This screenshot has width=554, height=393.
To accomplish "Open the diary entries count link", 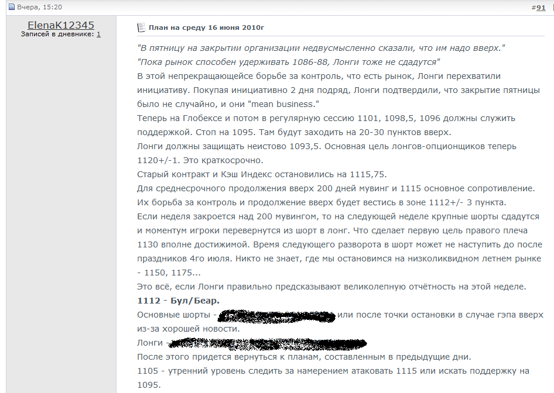I will [x=98, y=35].
